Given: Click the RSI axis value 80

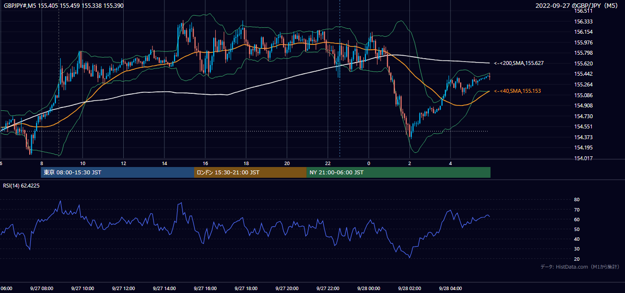Looking at the screenshot, I should click(x=577, y=200).
